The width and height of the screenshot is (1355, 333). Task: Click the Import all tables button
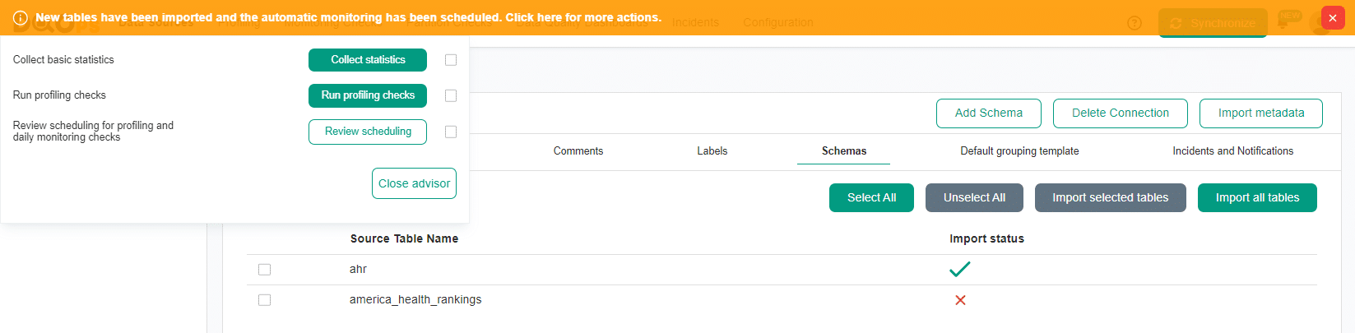(1257, 197)
